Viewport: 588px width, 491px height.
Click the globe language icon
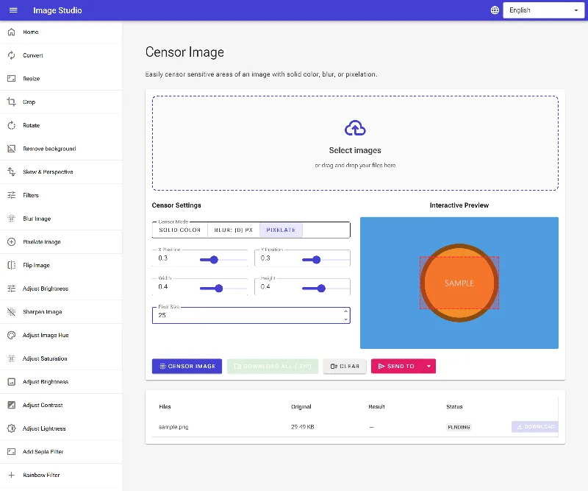click(x=495, y=10)
